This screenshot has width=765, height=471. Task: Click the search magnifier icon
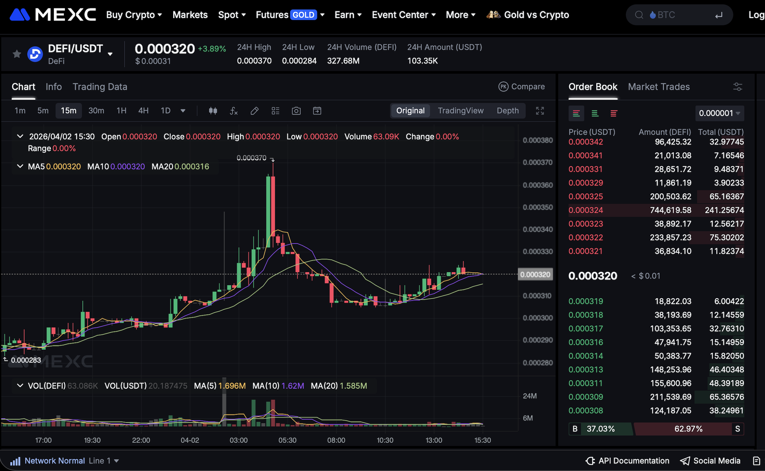[x=639, y=15]
